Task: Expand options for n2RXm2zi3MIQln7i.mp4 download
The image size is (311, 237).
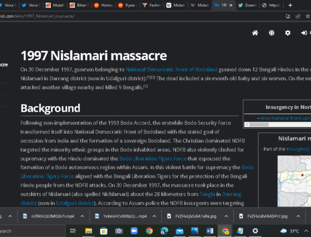Action: click(82, 216)
